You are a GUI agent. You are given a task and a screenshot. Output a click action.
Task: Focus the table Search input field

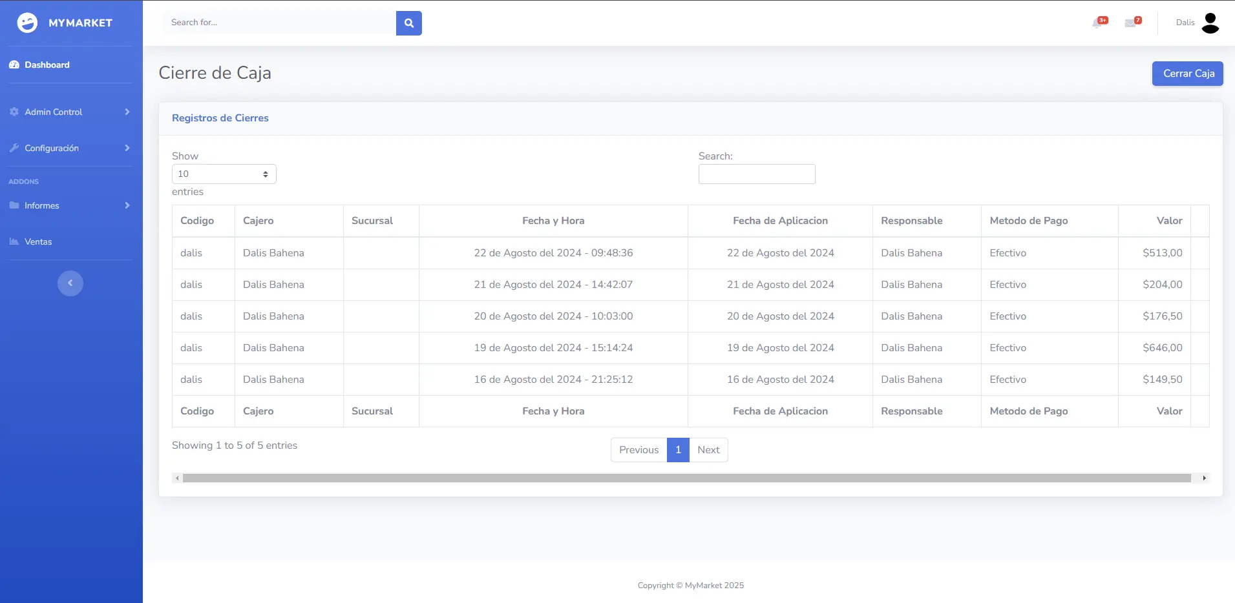756,174
